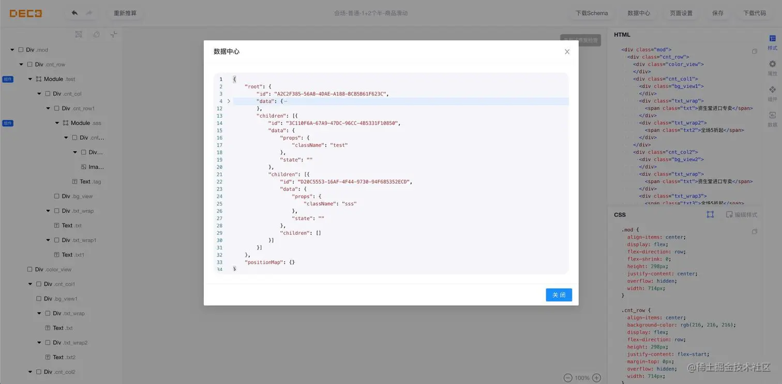Click the 重新推算 button

[125, 13]
